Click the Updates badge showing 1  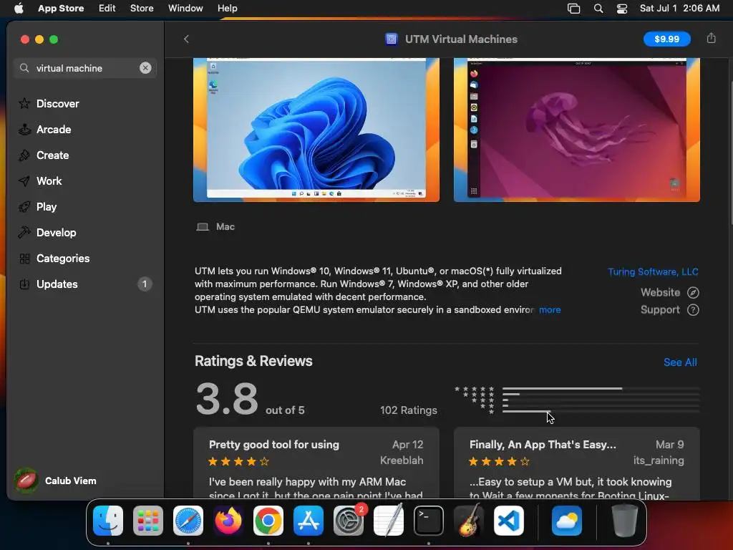pyautogui.click(x=145, y=284)
